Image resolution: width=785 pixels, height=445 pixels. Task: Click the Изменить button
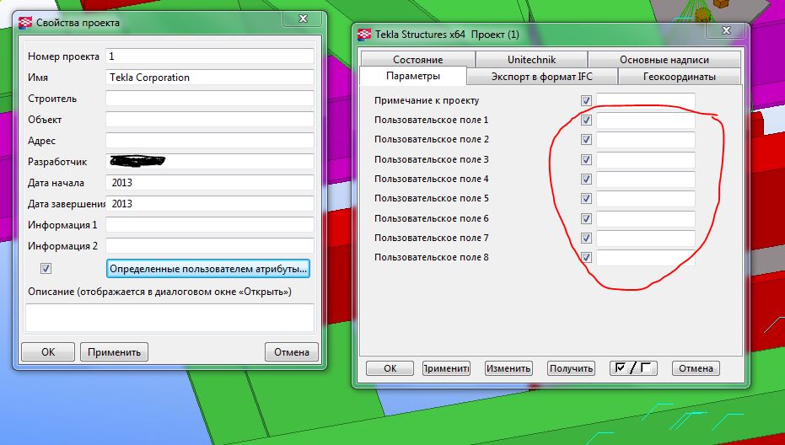(508, 368)
